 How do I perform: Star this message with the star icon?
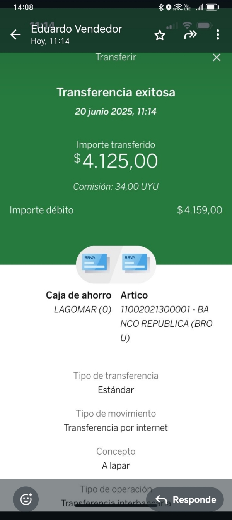160,36
